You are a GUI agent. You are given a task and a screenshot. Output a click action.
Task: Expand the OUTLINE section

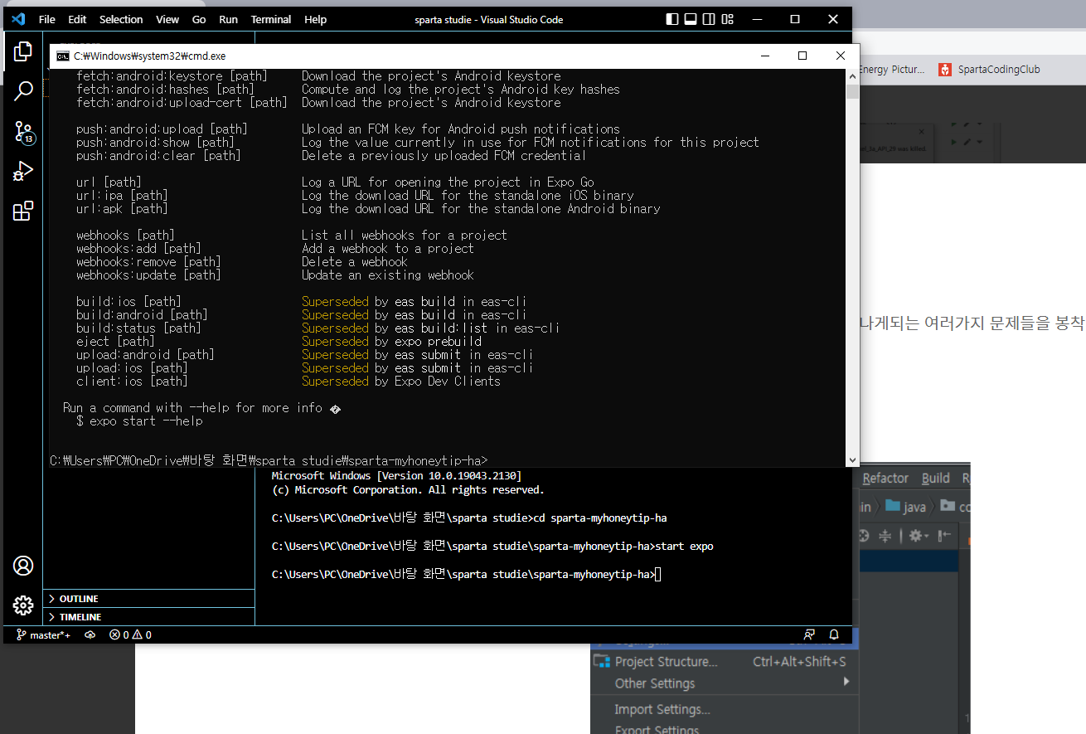coord(149,599)
